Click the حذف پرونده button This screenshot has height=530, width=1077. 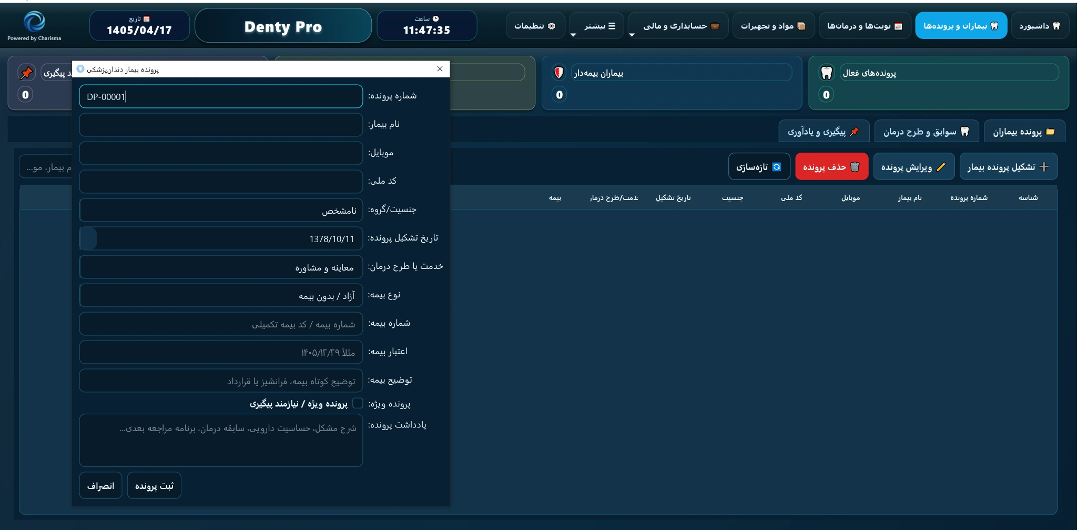(x=832, y=167)
